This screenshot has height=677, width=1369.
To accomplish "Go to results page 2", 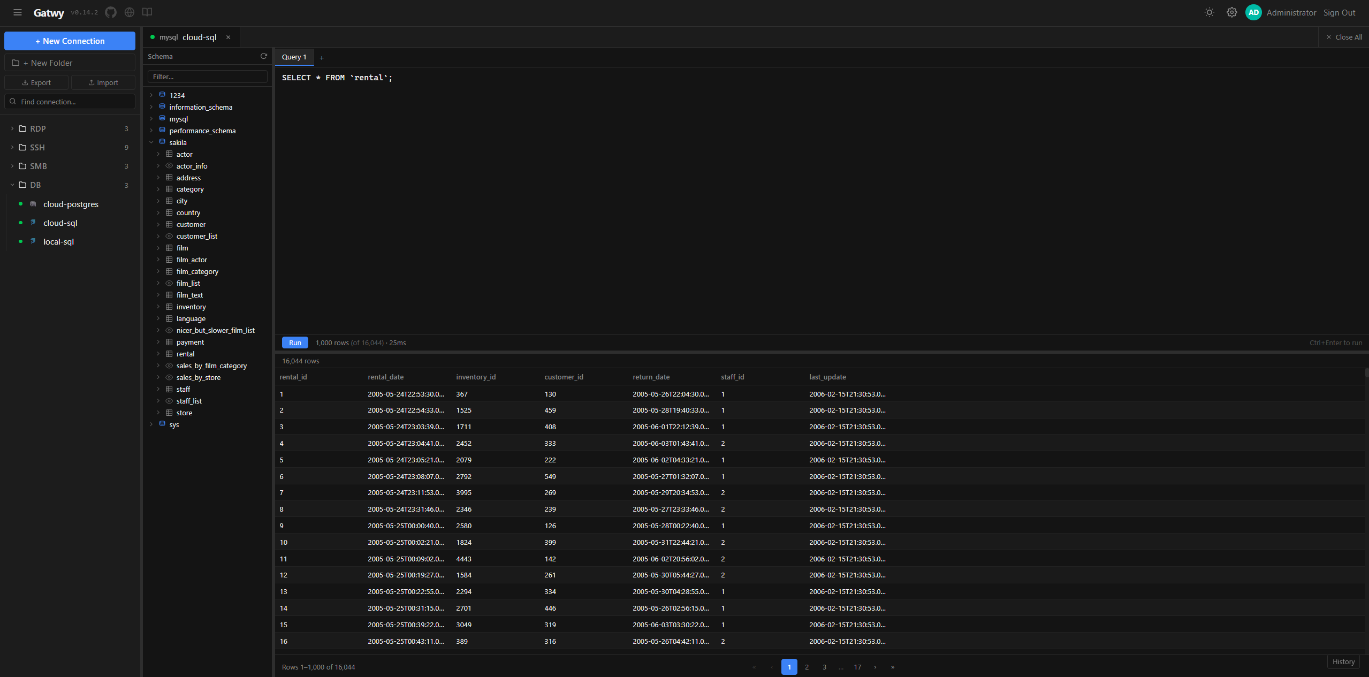I will point(807,667).
